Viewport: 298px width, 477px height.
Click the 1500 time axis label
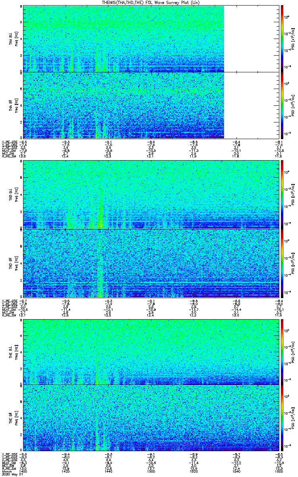[151, 471]
